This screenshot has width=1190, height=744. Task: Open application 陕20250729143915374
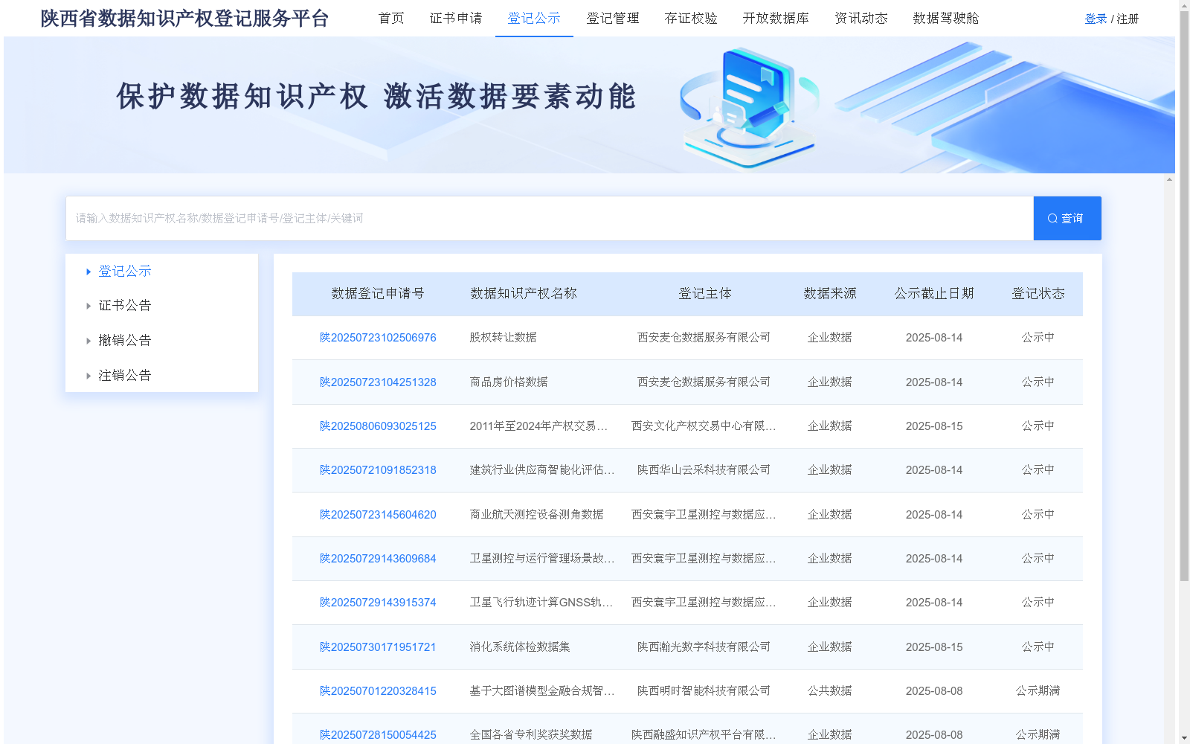click(378, 603)
